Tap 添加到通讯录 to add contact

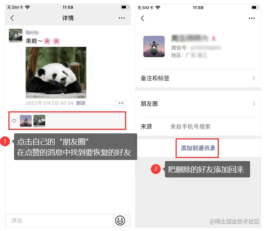pos(198,148)
